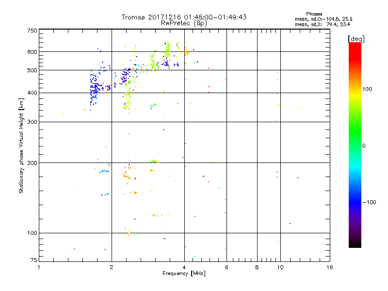
Task: Click the y-axis tick label '500'
Action: coord(32,70)
